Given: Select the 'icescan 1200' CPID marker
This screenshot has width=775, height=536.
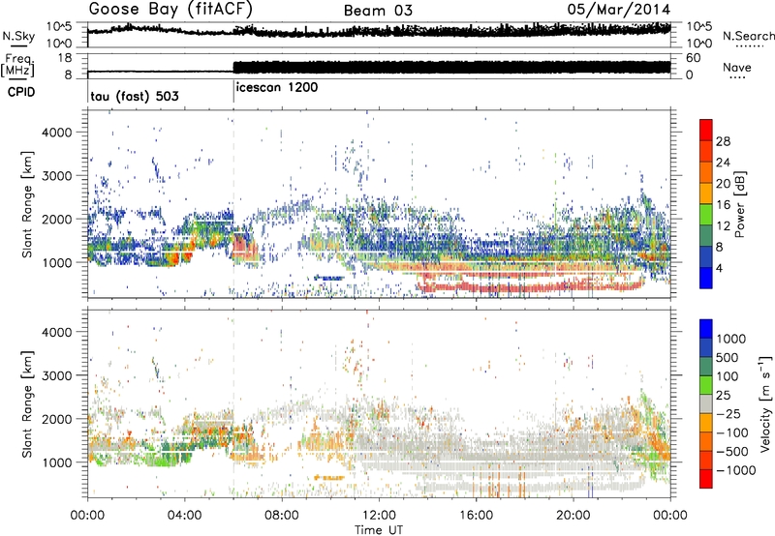Looking at the screenshot, I should (277, 88).
